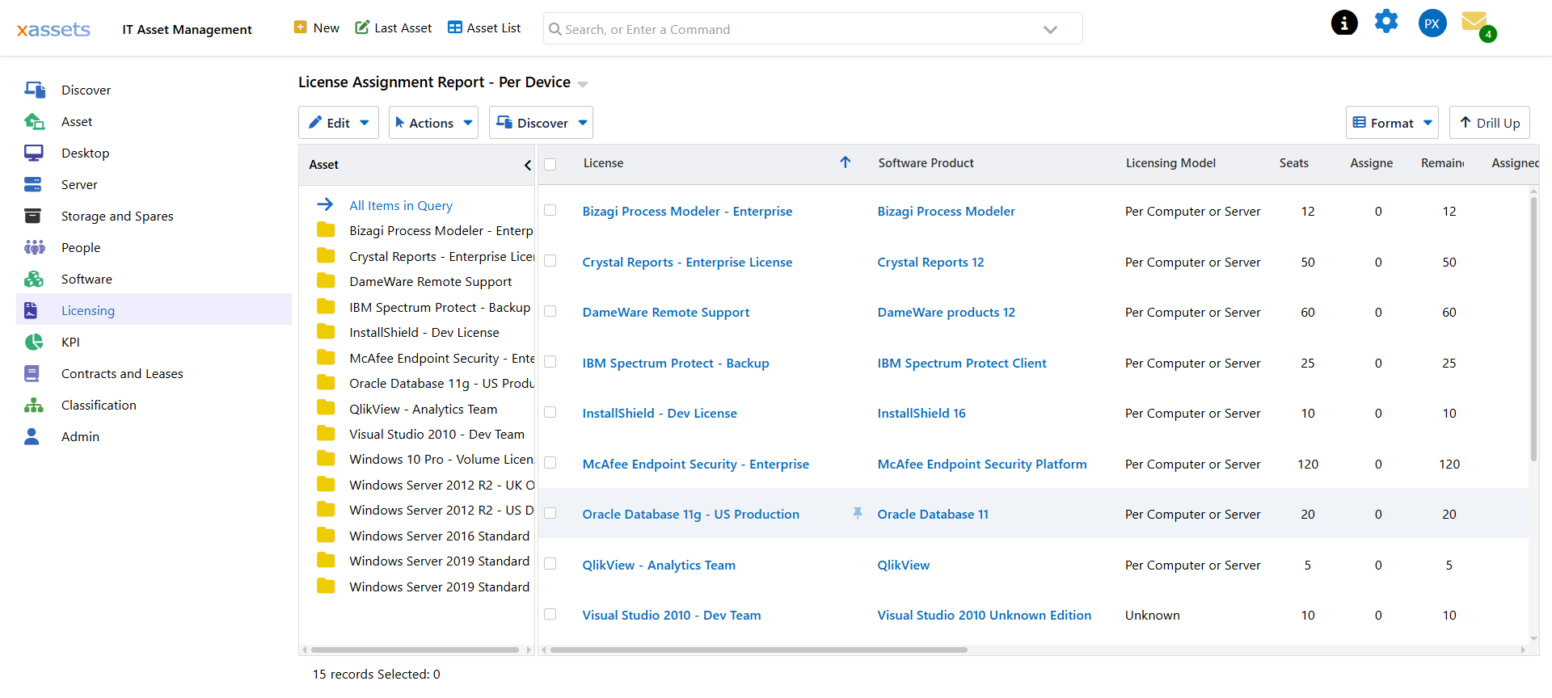
Task: Click the search magnifier icon
Action: [x=555, y=29]
